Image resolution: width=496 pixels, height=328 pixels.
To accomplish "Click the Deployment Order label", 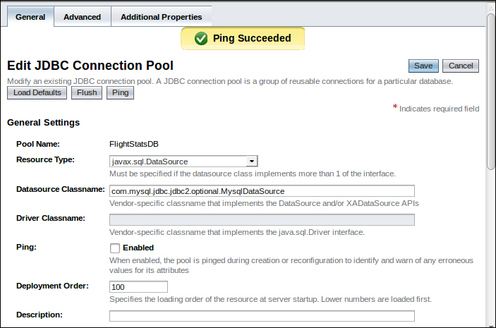I will point(52,286).
